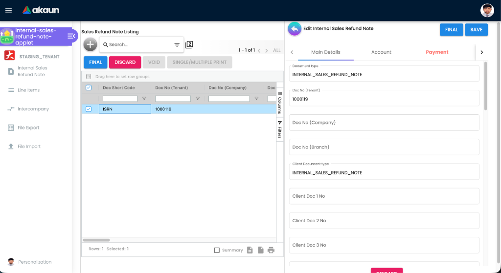This screenshot has height=273, width=501.
Task: Toggle the ISRN row checkbox
Action: 89,109
